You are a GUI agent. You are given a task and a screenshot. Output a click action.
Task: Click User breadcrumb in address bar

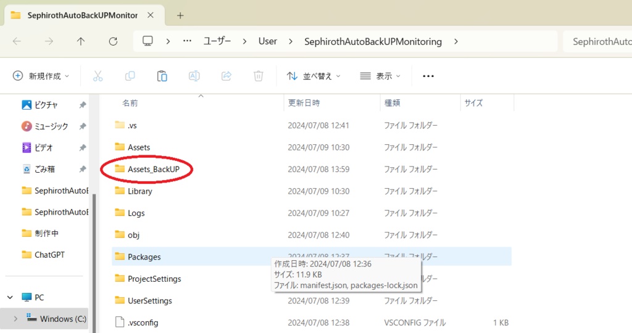point(268,41)
